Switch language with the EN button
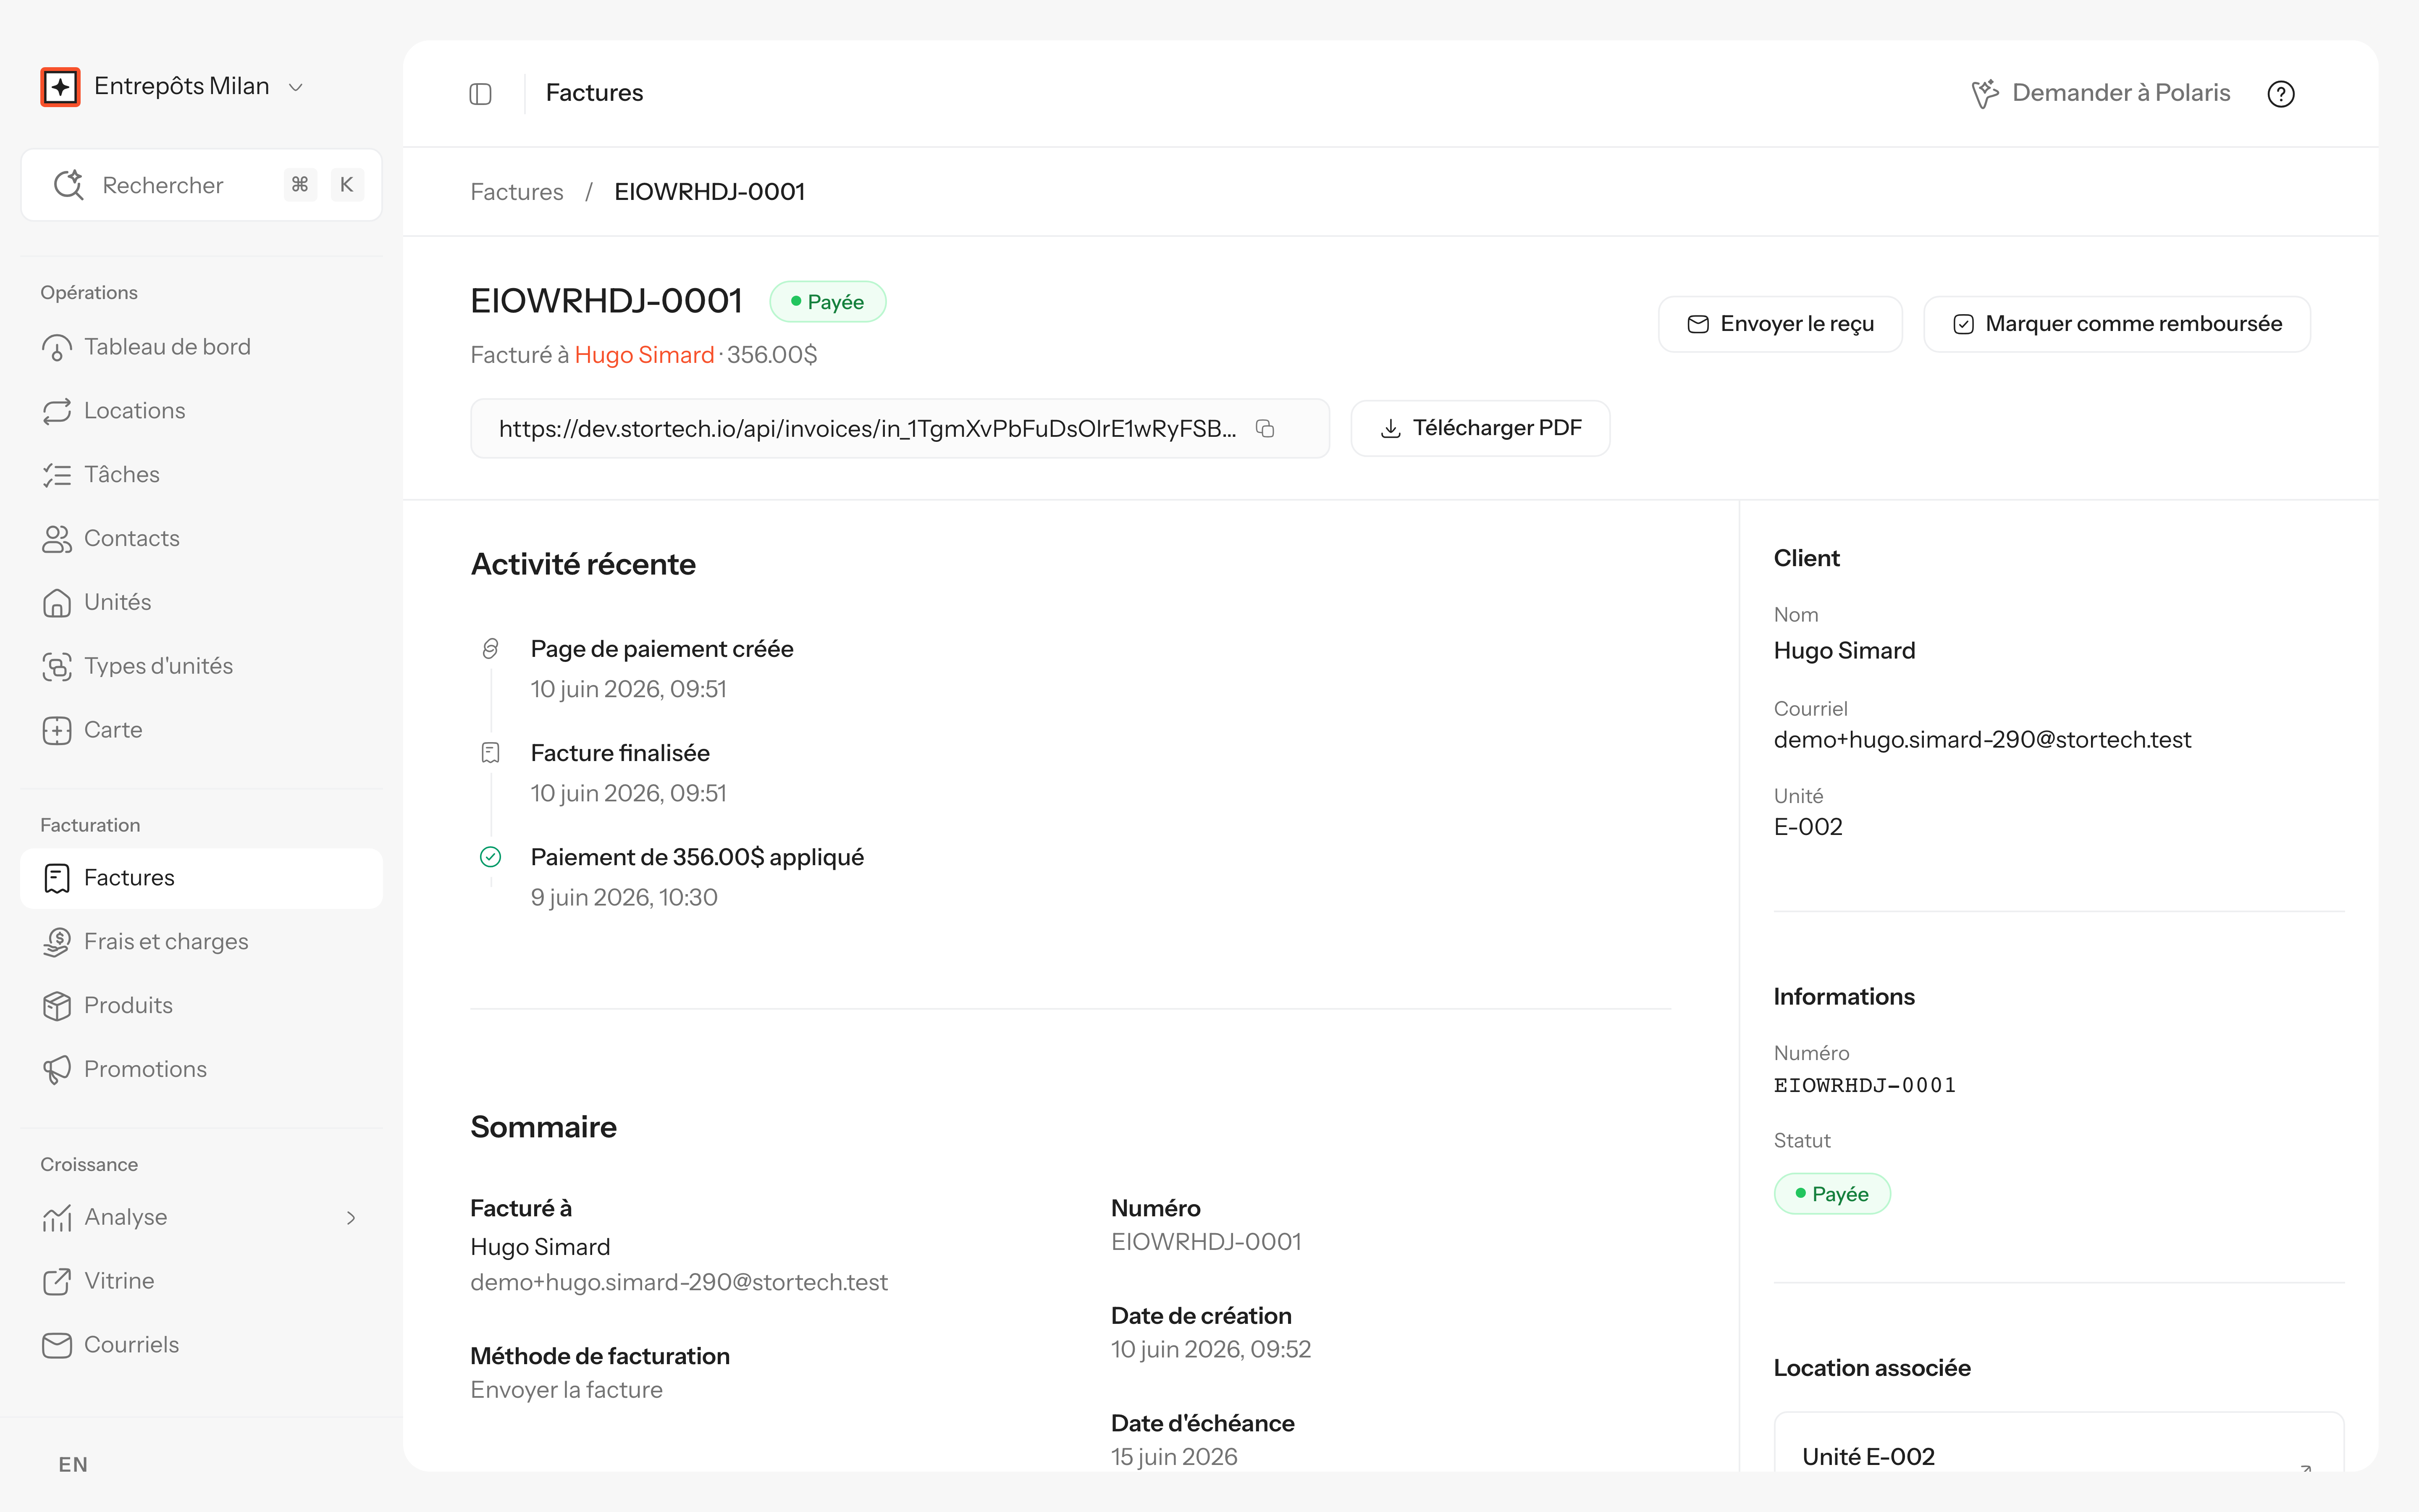 [x=73, y=1465]
